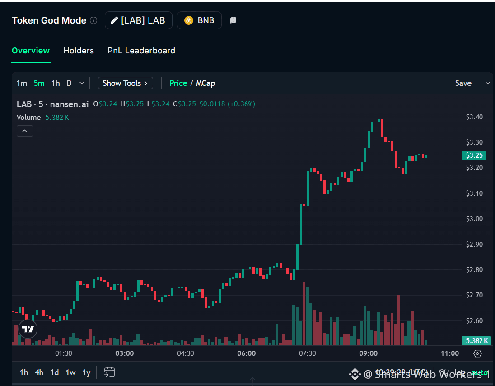This screenshot has width=495, height=386.
Task: Select the 1h chart interval
Action: pos(56,83)
